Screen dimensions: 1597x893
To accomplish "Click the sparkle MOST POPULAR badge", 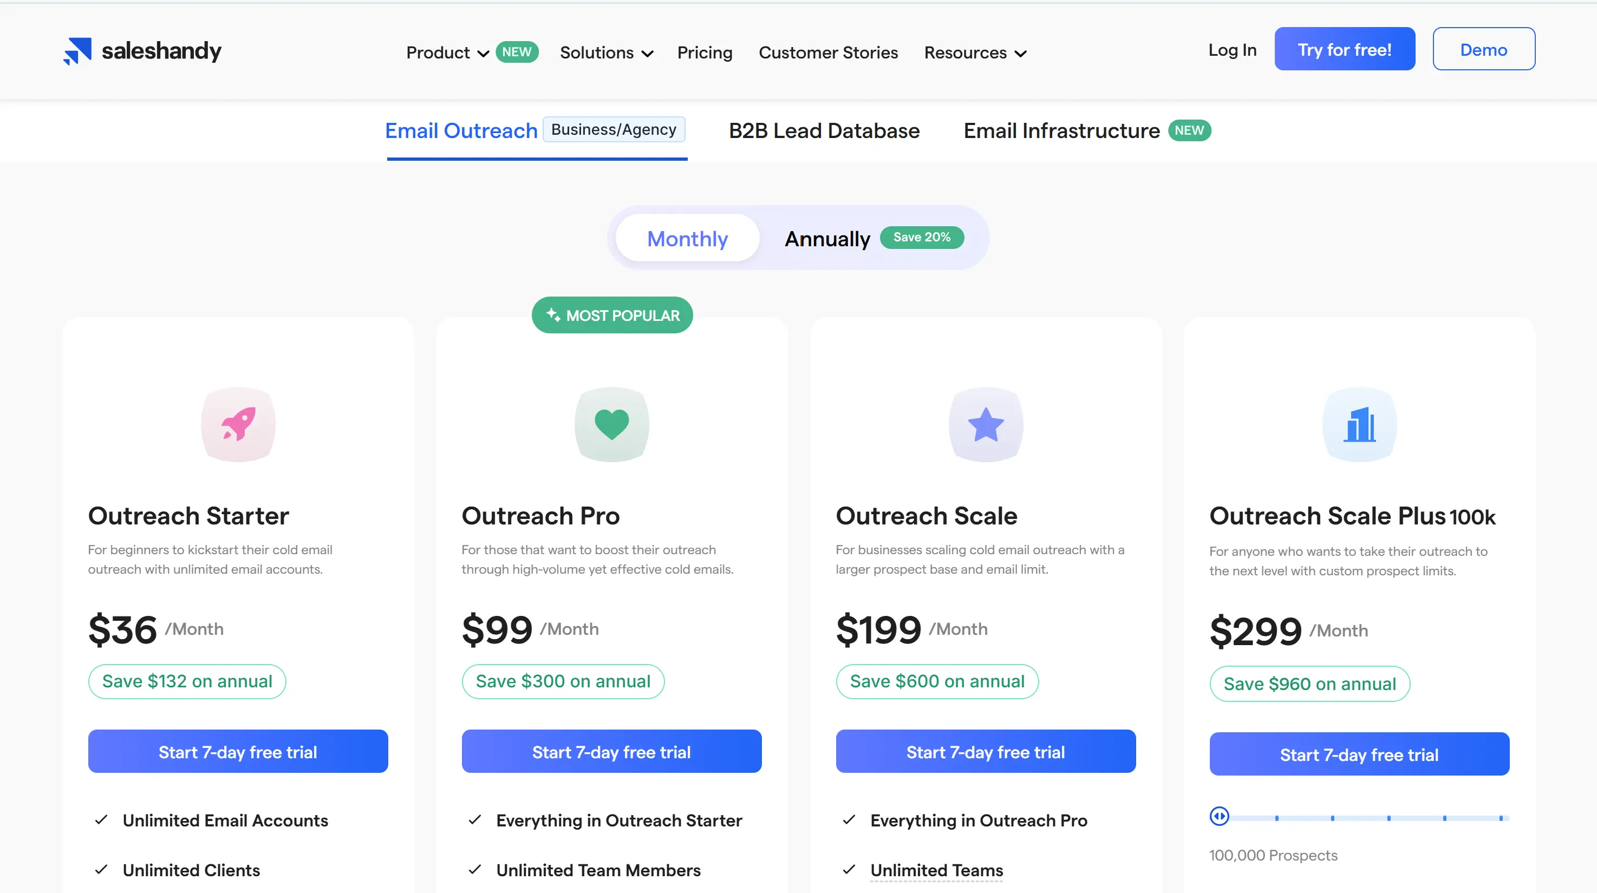I will click(x=612, y=315).
